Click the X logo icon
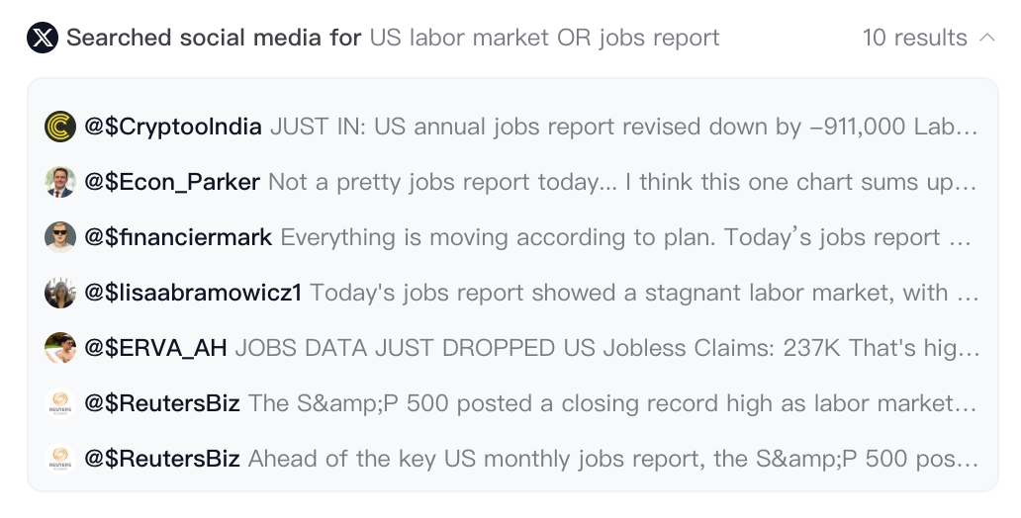 [43, 39]
